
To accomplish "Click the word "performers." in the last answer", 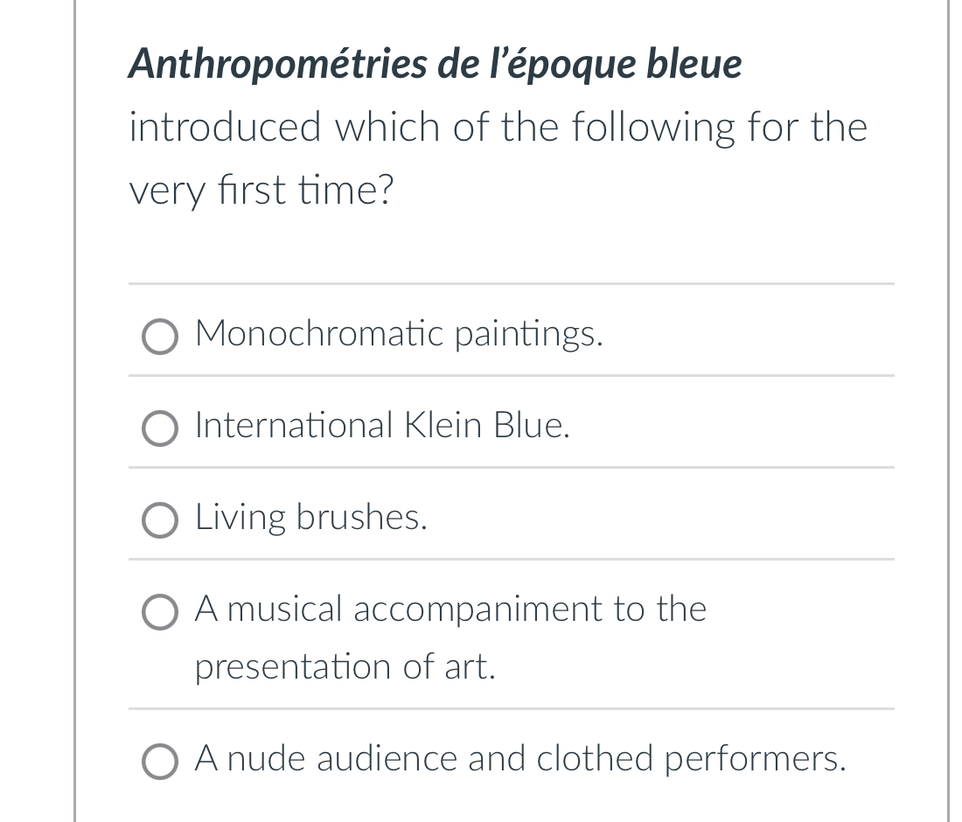I will click(756, 758).
